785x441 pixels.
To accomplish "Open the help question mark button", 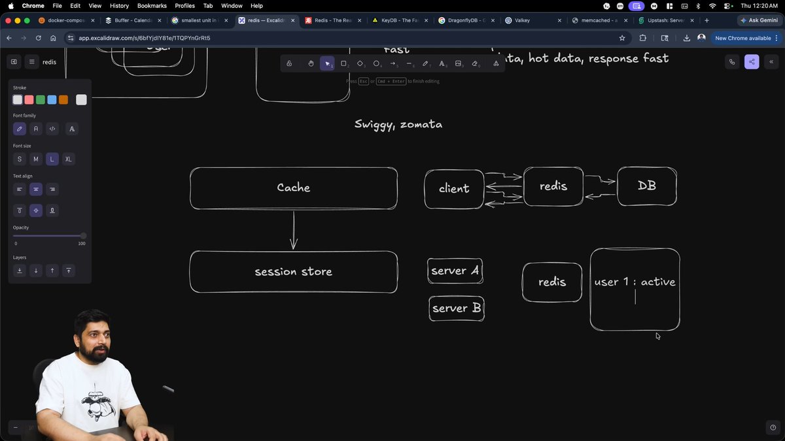I will 773,428.
